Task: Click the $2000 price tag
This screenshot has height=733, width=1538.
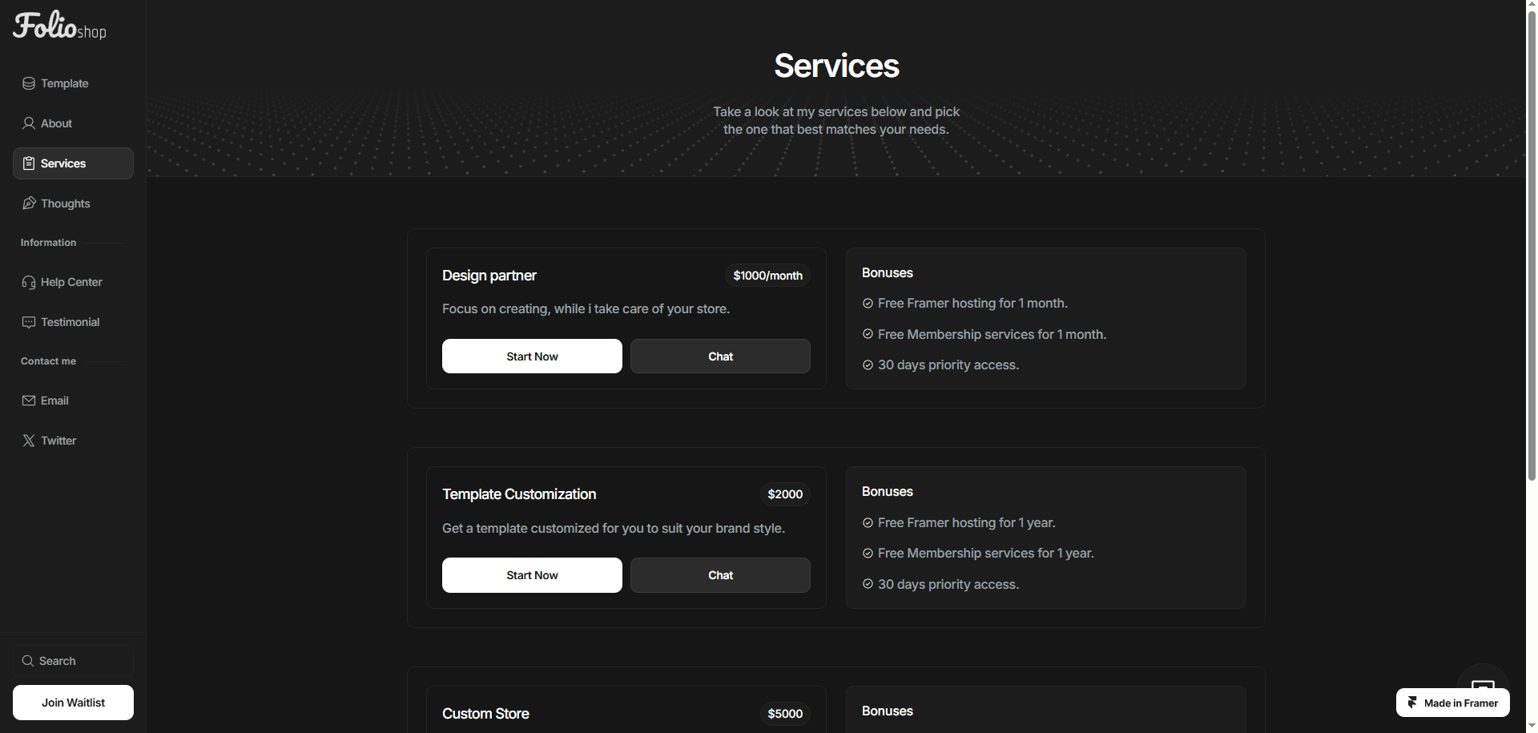Action: click(x=785, y=494)
